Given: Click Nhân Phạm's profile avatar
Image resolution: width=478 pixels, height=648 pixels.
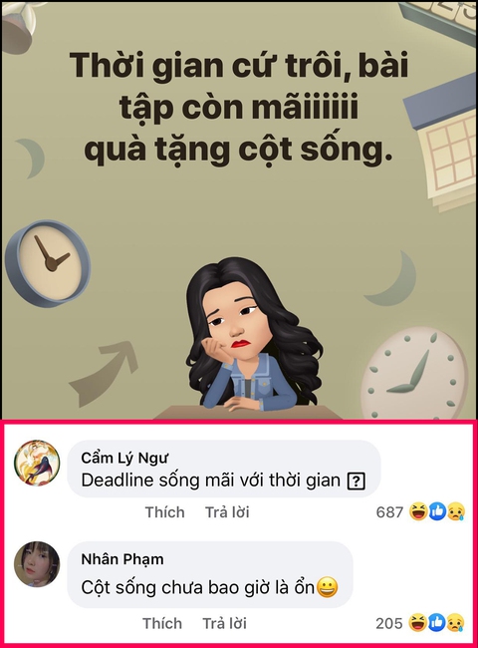Looking at the screenshot, I should [37, 564].
